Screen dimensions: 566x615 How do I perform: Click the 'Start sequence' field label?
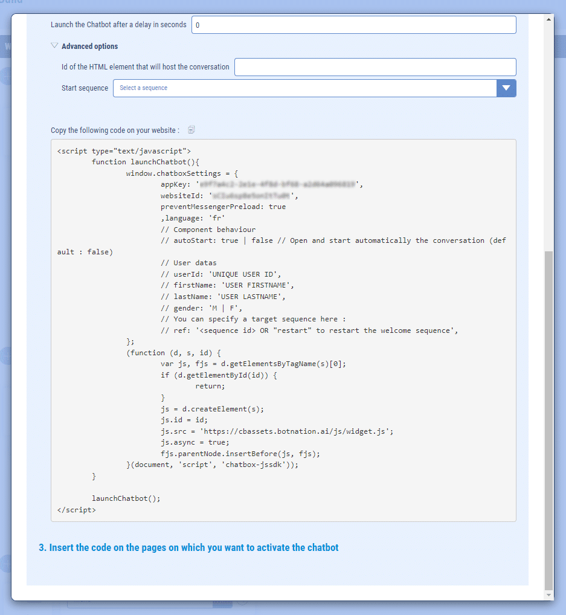click(85, 88)
